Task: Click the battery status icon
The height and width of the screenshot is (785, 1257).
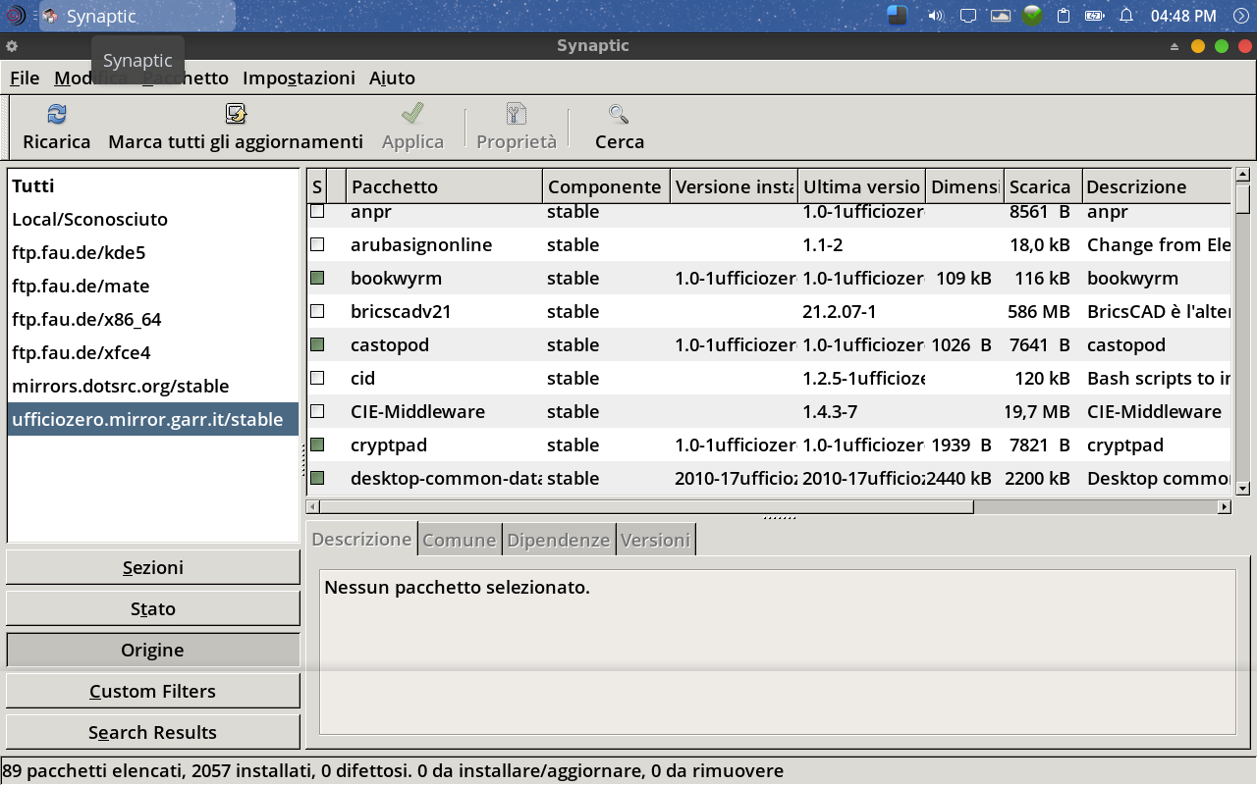Action: (1094, 16)
